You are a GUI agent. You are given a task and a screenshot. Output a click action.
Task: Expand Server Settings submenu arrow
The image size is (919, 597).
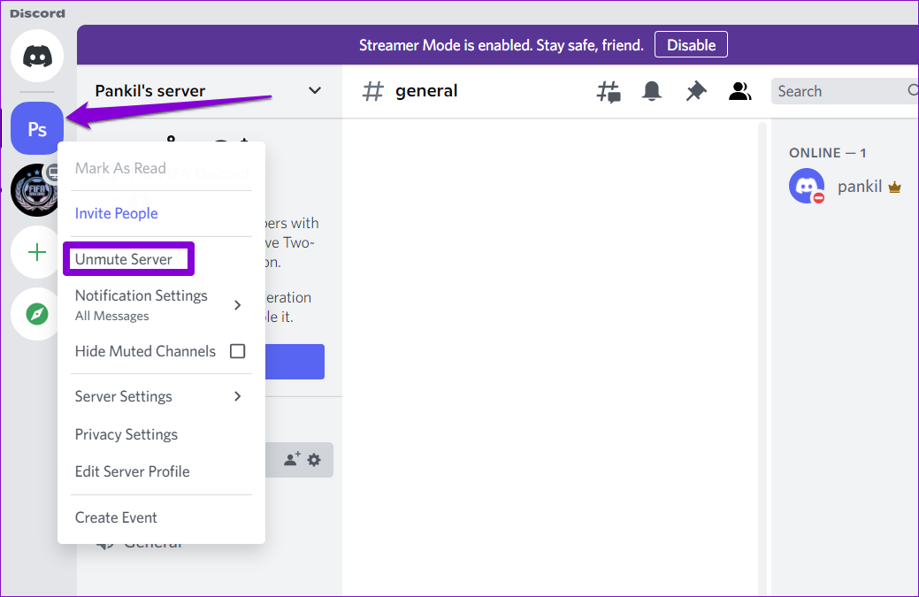click(237, 396)
